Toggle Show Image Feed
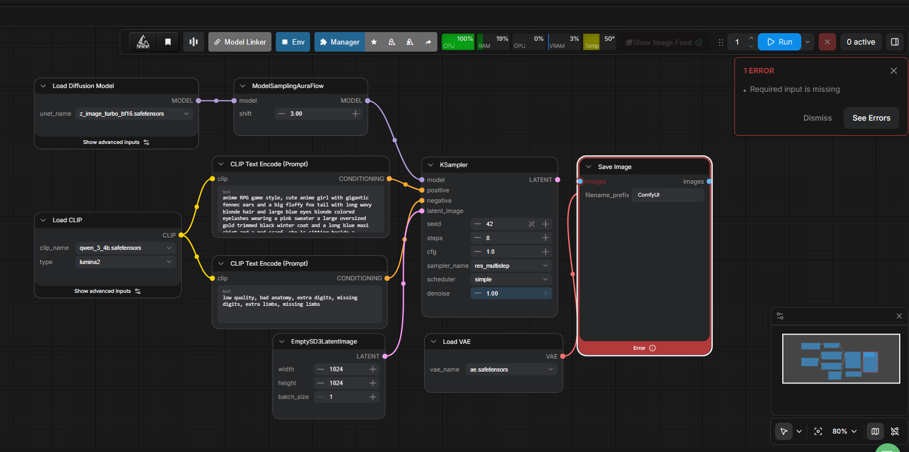Image resolution: width=909 pixels, height=452 pixels. pyautogui.click(x=664, y=42)
